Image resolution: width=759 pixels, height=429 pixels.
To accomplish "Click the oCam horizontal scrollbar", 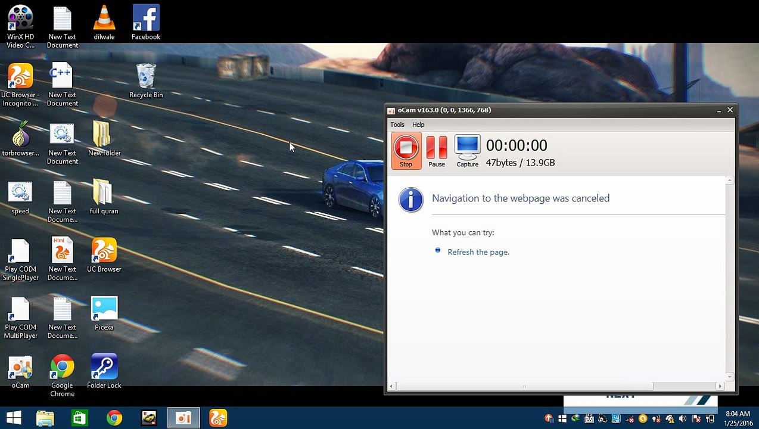I will 524,386.
